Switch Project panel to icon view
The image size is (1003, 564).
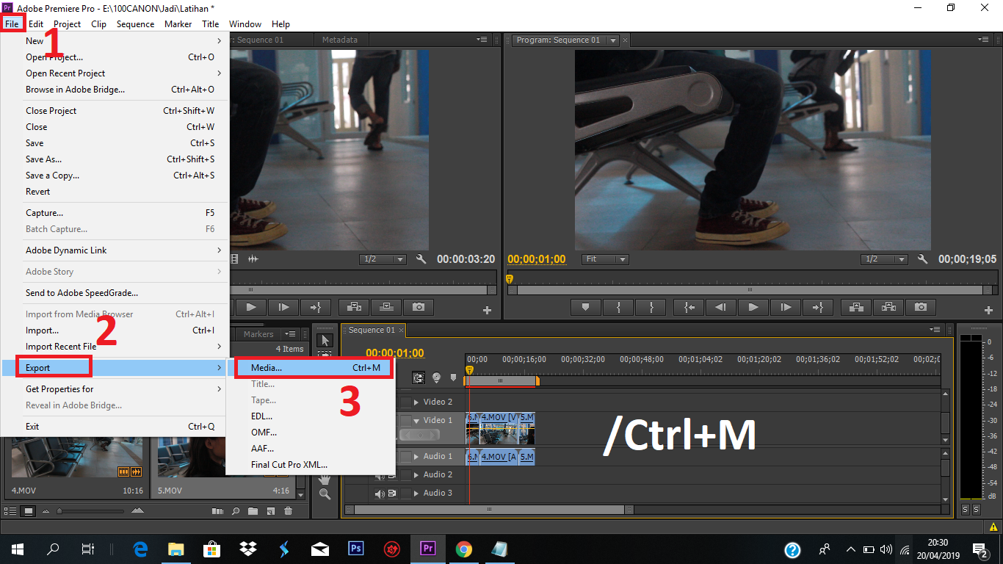[x=29, y=511]
